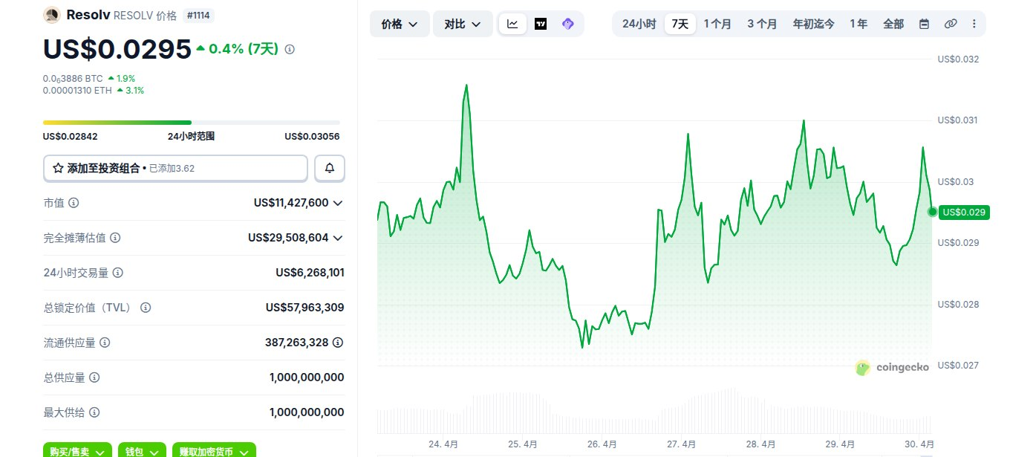Select the 1个月 time range

pos(717,24)
